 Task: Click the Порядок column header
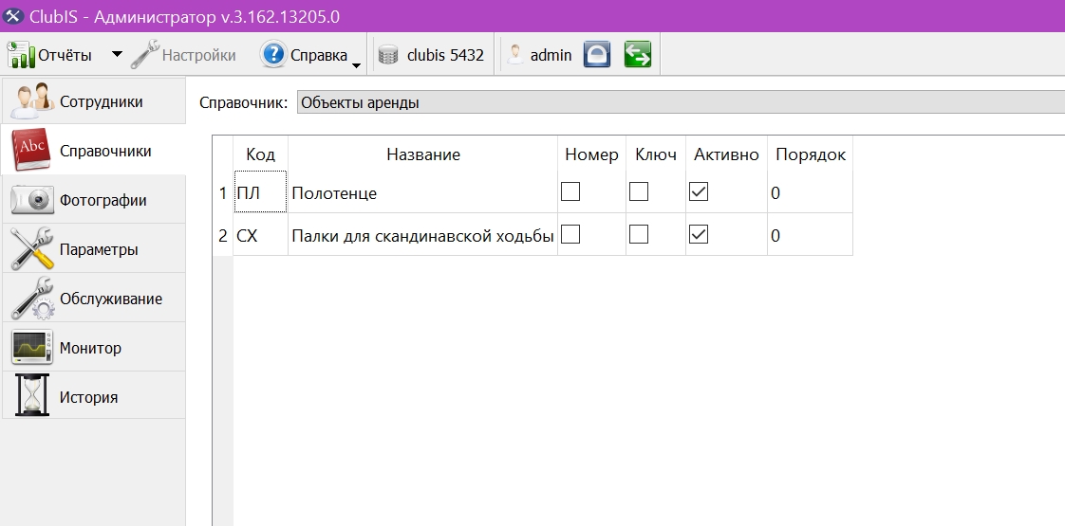coord(811,154)
